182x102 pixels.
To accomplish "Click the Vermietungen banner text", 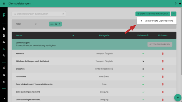I will [36, 44].
